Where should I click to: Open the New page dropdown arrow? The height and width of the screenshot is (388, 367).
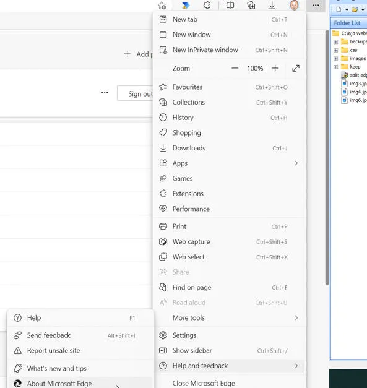[x=347, y=10]
